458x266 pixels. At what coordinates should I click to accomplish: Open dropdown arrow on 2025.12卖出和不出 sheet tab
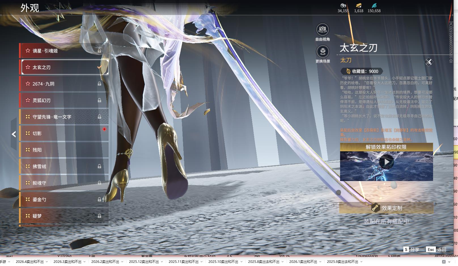click(x=162, y=262)
